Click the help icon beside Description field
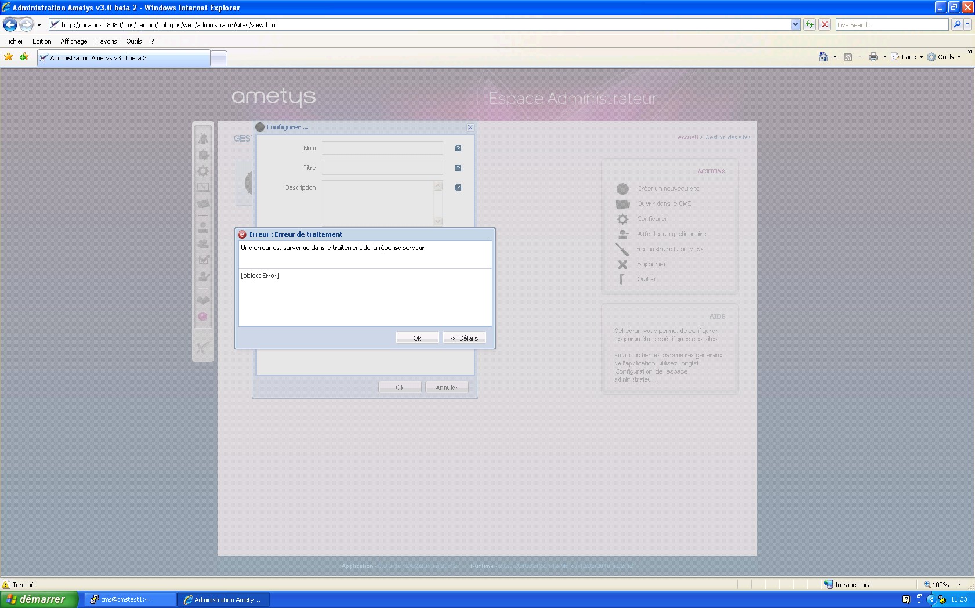975x608 pixels. point(458,188)
